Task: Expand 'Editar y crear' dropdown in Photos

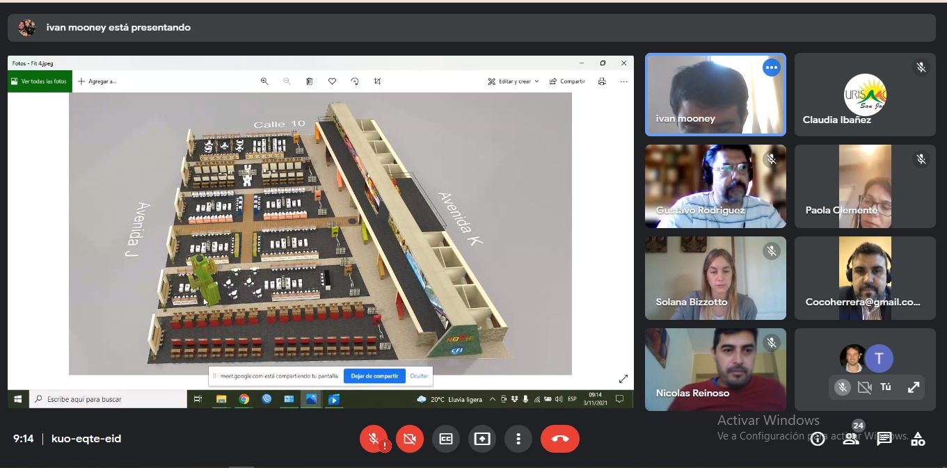Action: coord(514,81)
